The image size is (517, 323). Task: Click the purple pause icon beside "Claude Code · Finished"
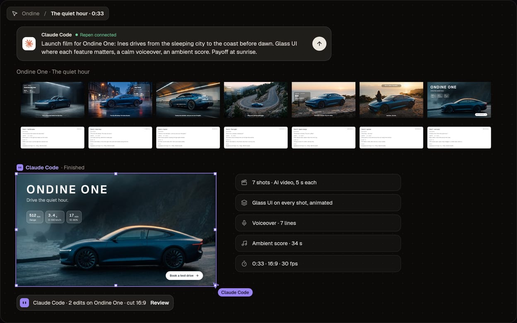20,168
